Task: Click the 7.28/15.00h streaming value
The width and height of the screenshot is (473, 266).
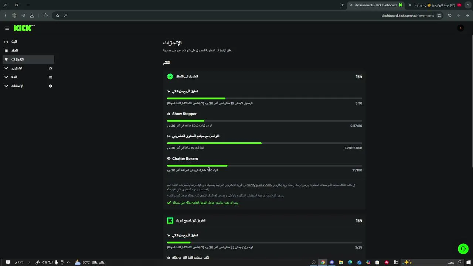Action: (353, 148)
